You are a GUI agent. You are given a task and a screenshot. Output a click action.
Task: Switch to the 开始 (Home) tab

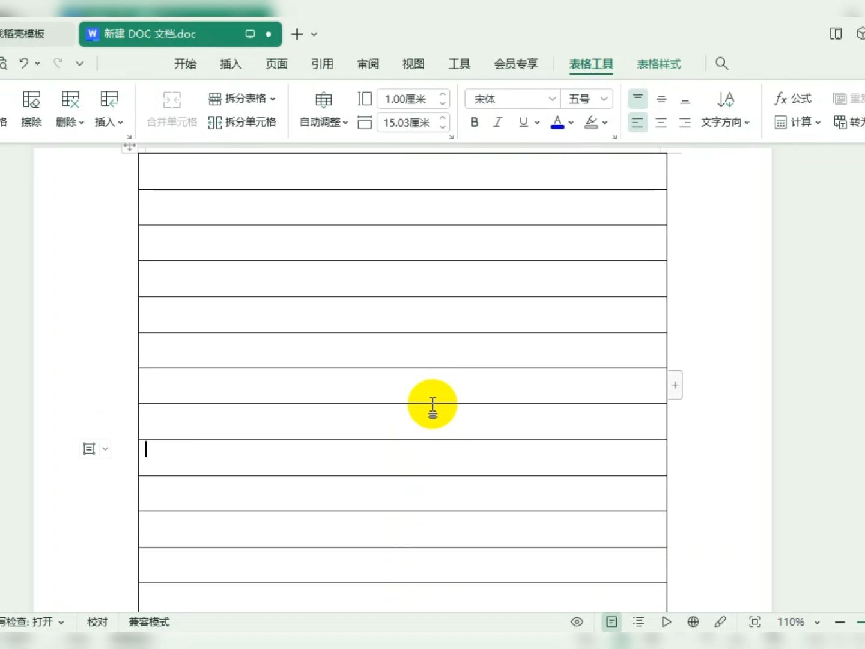[x=185, y=64]
